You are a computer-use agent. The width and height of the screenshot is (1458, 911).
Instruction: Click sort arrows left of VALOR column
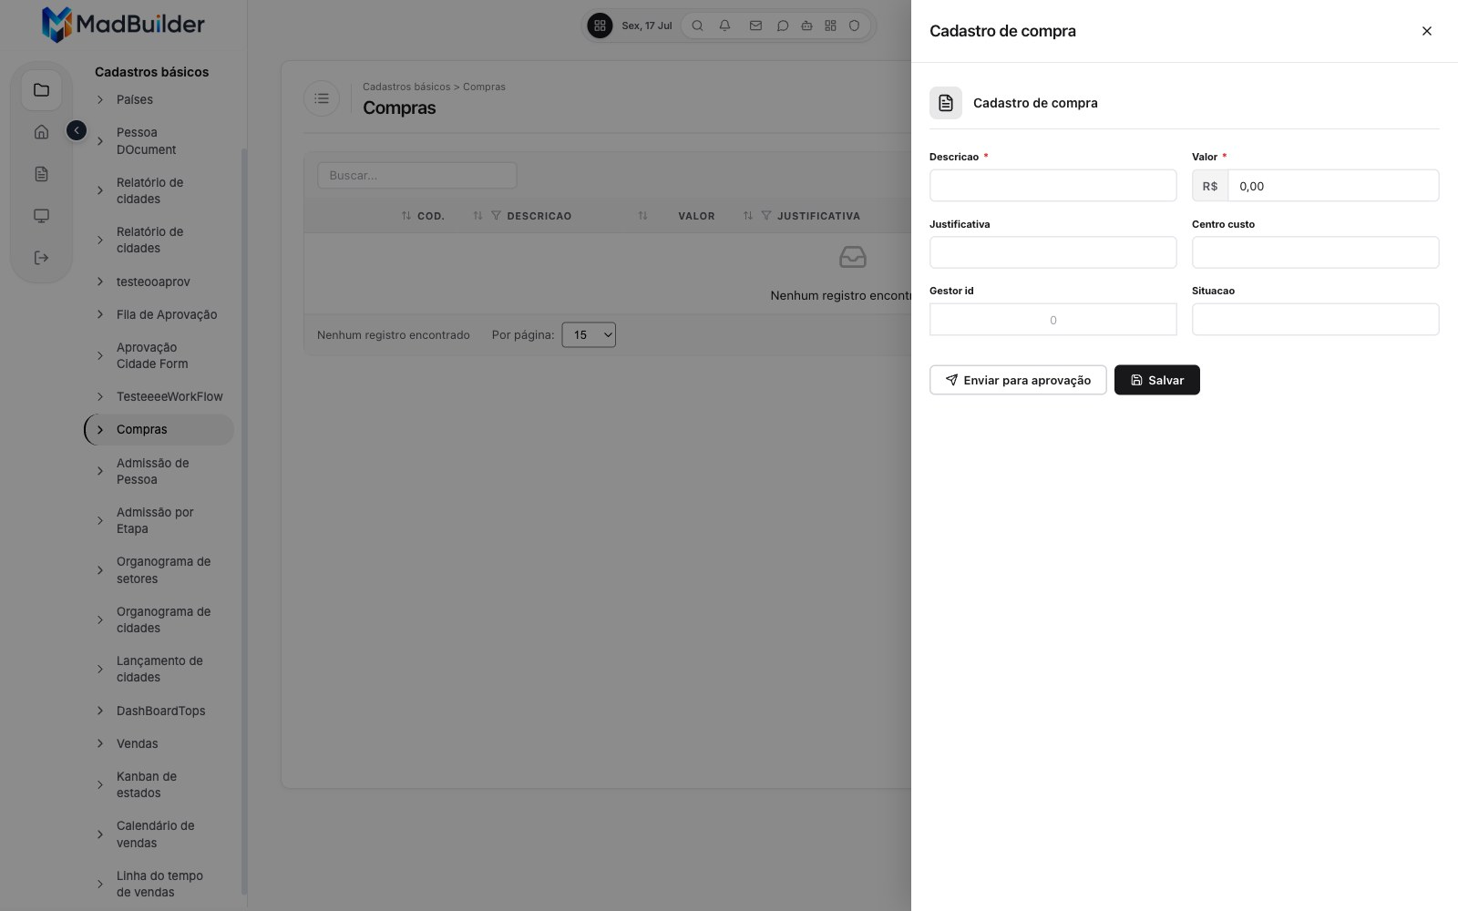click(642, 216)
